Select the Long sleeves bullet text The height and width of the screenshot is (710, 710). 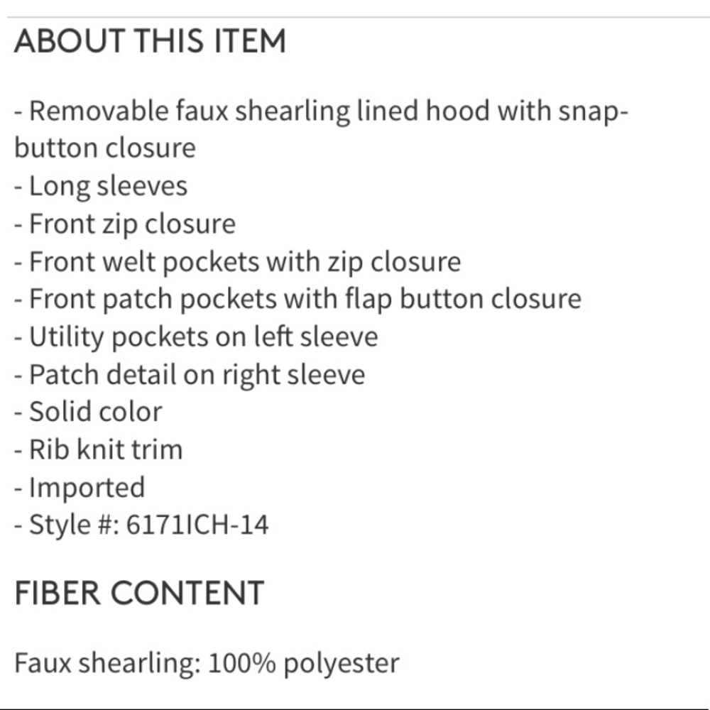[x=108, y=187]
